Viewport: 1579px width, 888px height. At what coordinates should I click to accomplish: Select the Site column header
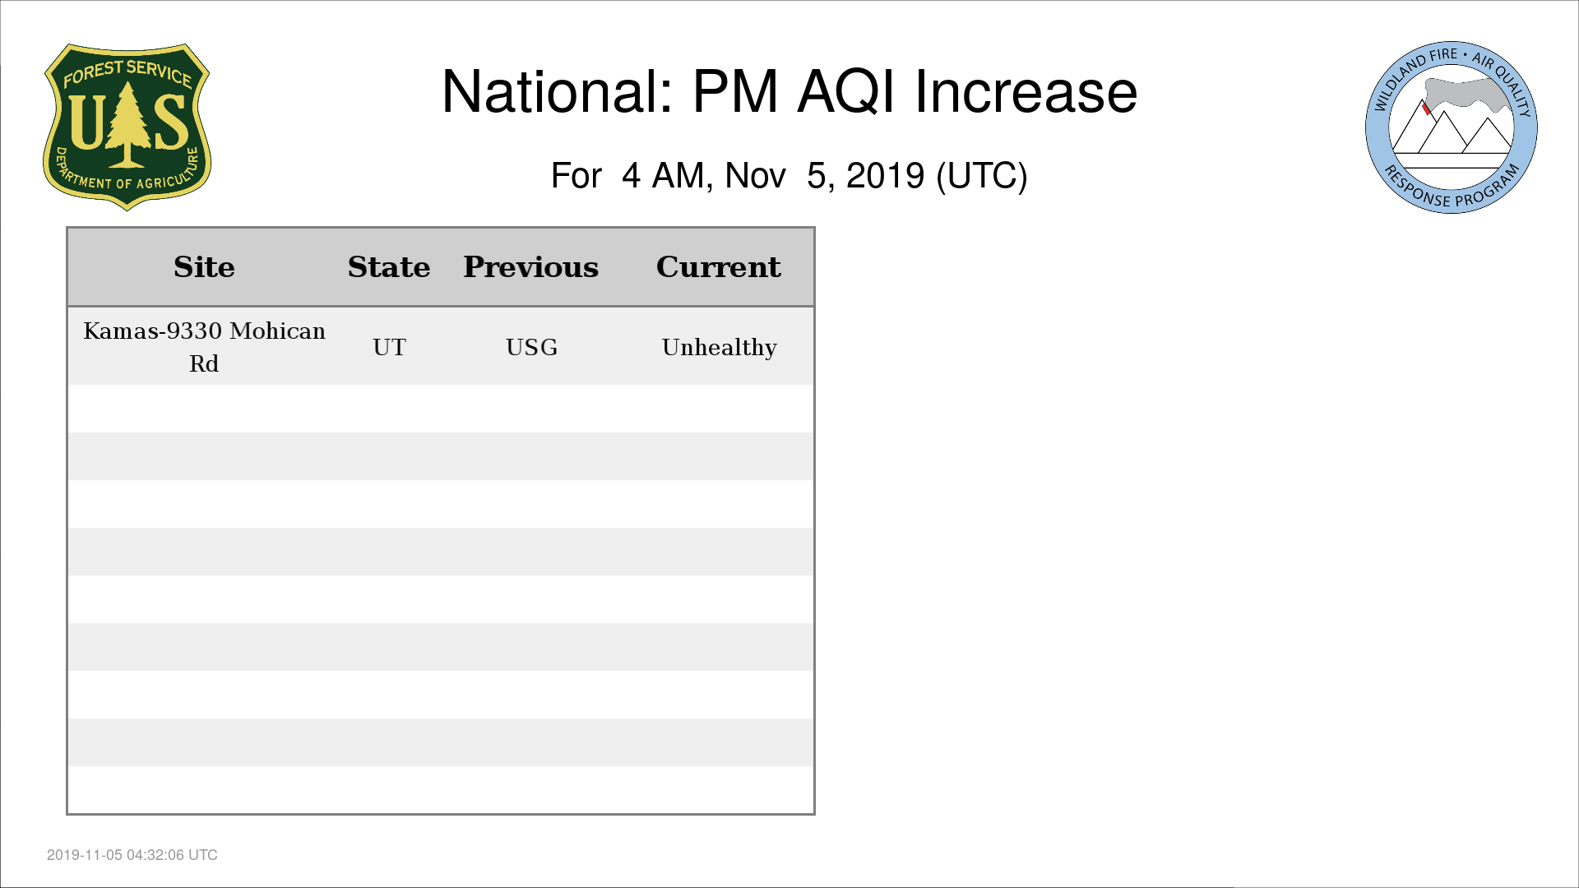(x=204, y=267)
